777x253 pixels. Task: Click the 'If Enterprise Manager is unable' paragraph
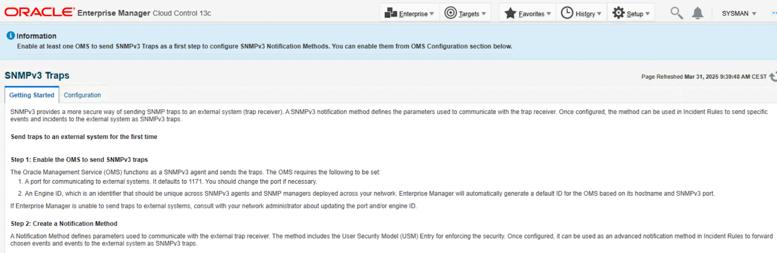pyautogui.click(x=214, y=206)
